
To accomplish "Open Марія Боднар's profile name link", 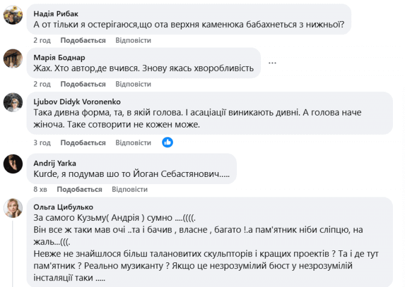I will pyautogui.click(x=59, y=58).
